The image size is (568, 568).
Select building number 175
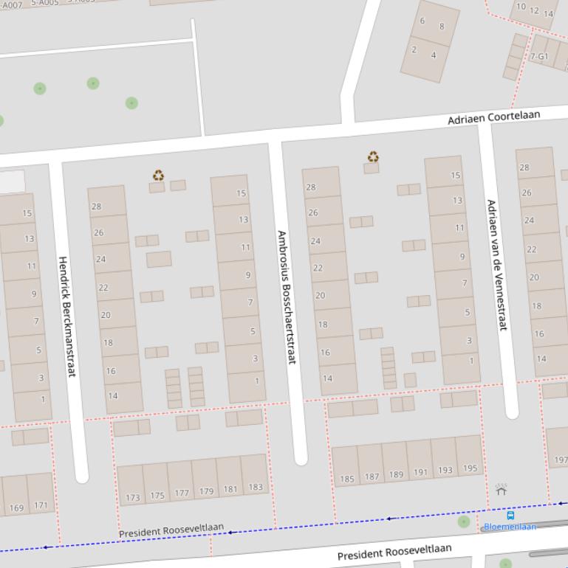tap(157, 495)
